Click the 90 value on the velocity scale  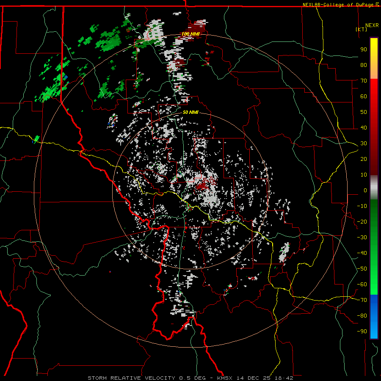click(x=364, y=50)
